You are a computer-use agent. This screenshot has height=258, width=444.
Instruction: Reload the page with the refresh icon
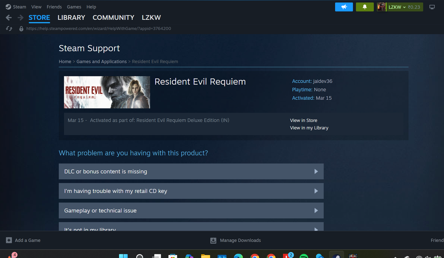tap(9, 29)
